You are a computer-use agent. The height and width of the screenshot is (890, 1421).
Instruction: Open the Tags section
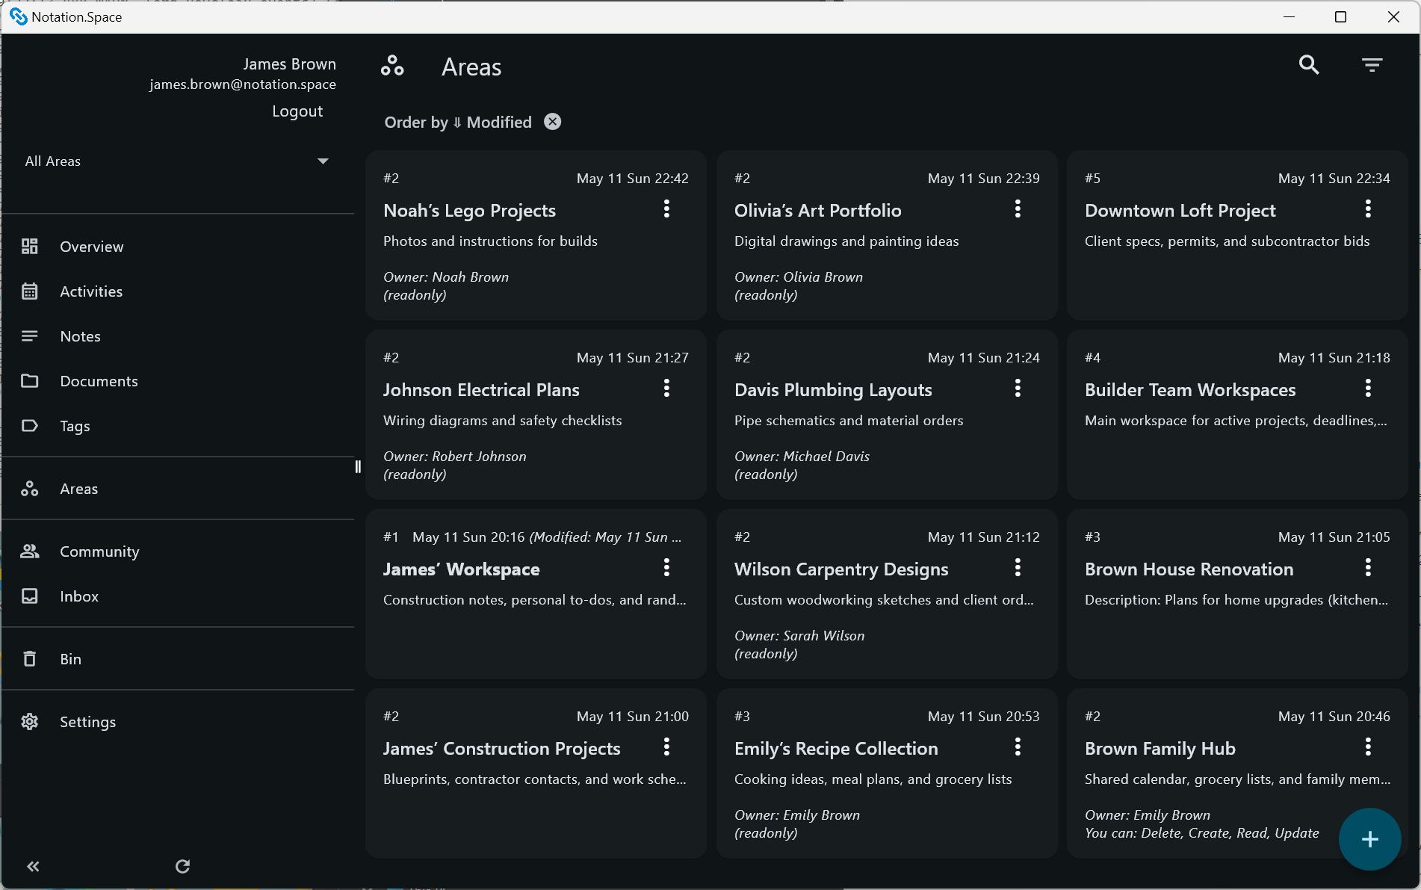coord(74,426)
